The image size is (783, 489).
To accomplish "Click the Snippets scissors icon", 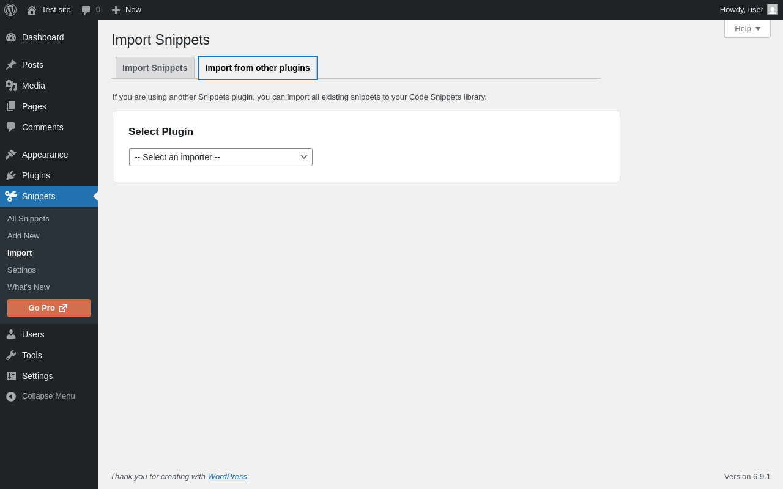I will click(x=11, y=196).
